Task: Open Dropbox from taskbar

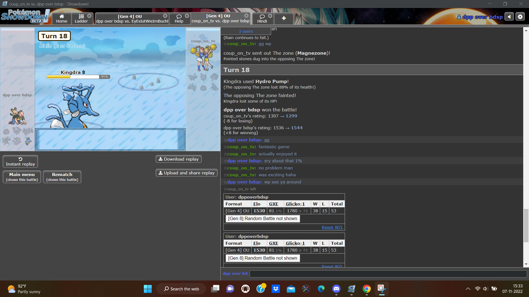Action: [x=276, y=289]
